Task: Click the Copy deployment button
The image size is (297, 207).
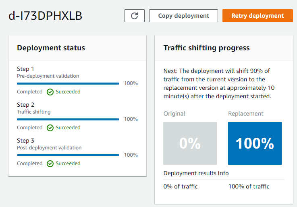Action: pos(183,16)
